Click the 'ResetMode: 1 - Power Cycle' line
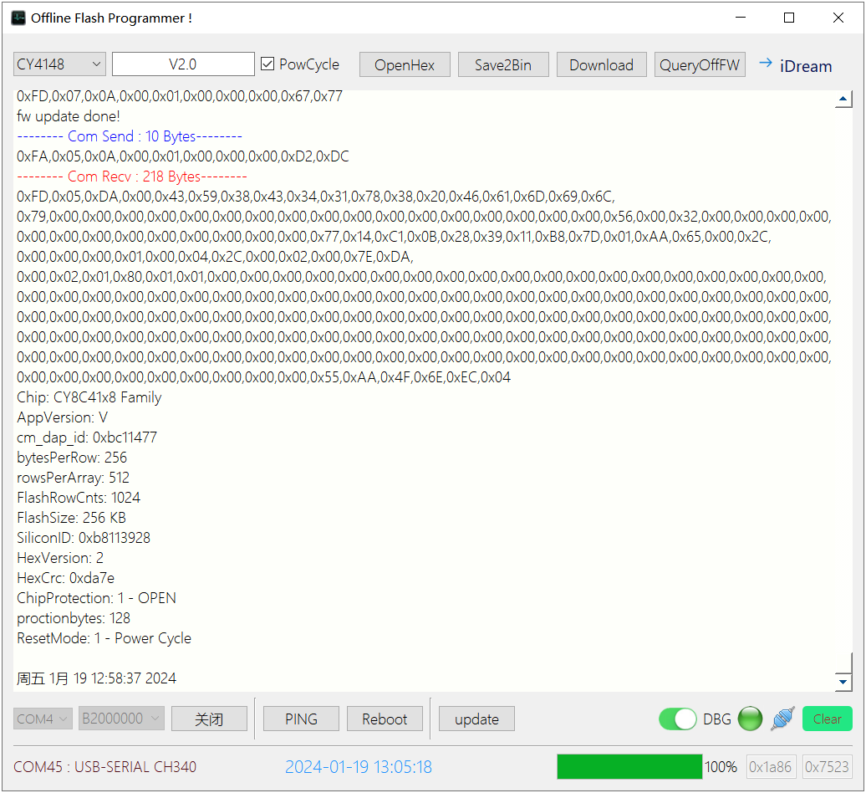This screenshot has width=866, height=793. (104, 638)
